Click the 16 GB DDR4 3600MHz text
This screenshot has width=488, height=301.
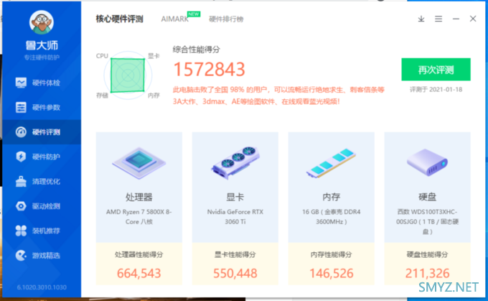pos(331,216)
